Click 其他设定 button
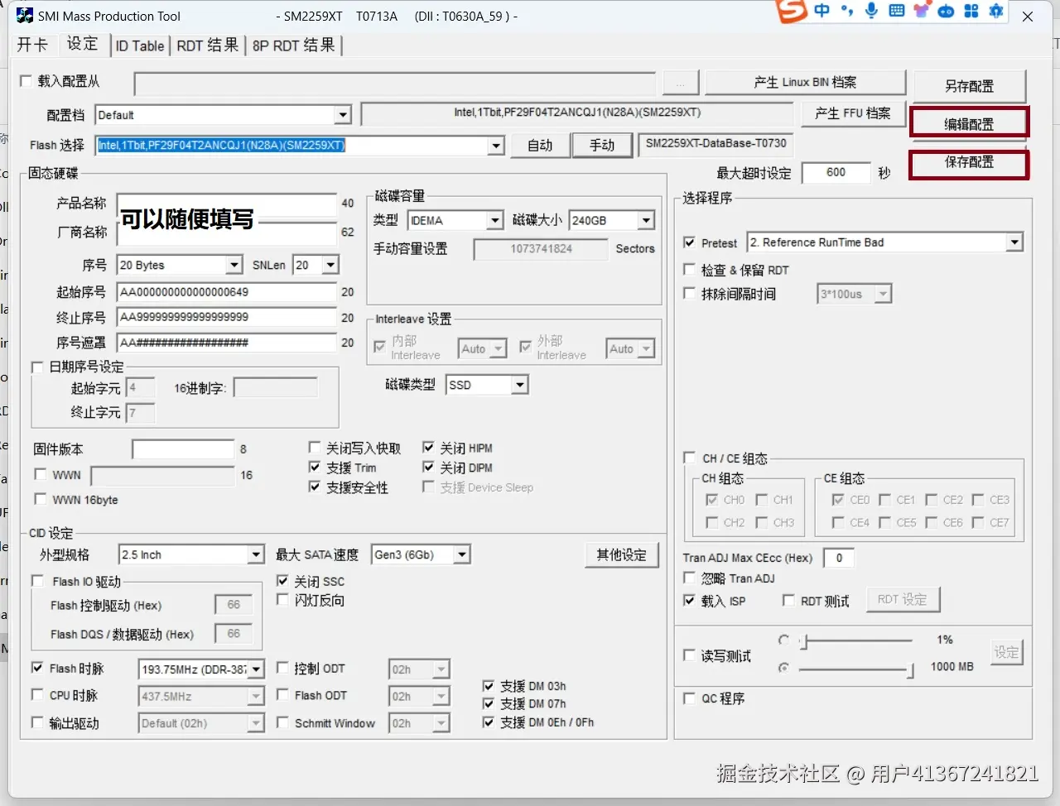The height and width of the screenshot is (806, 1060). click(x=621, y=554)
